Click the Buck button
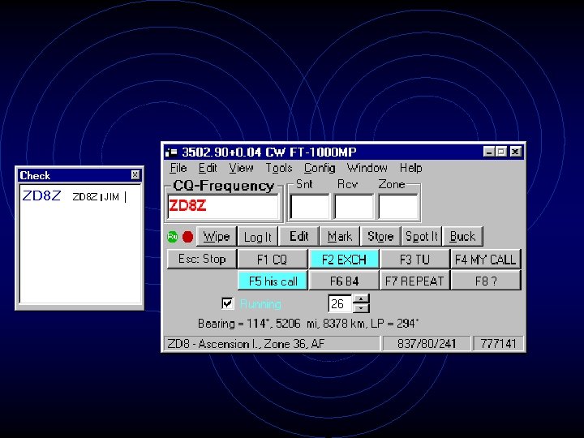This screenshot has width=584, height=438. (462, 237)
